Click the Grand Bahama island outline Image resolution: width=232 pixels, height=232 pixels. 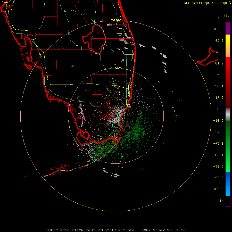(208, 57)
